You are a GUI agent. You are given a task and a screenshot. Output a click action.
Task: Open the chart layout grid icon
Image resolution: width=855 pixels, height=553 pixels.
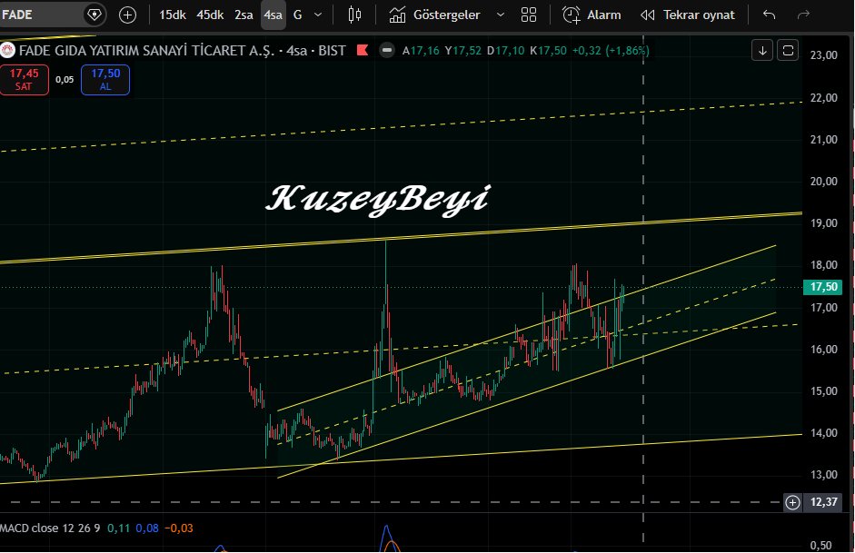(529, 15)
